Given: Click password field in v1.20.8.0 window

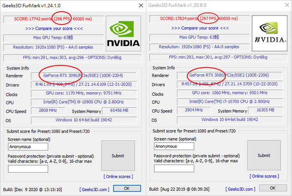Looking at the screenshot, I should (174, 168).
